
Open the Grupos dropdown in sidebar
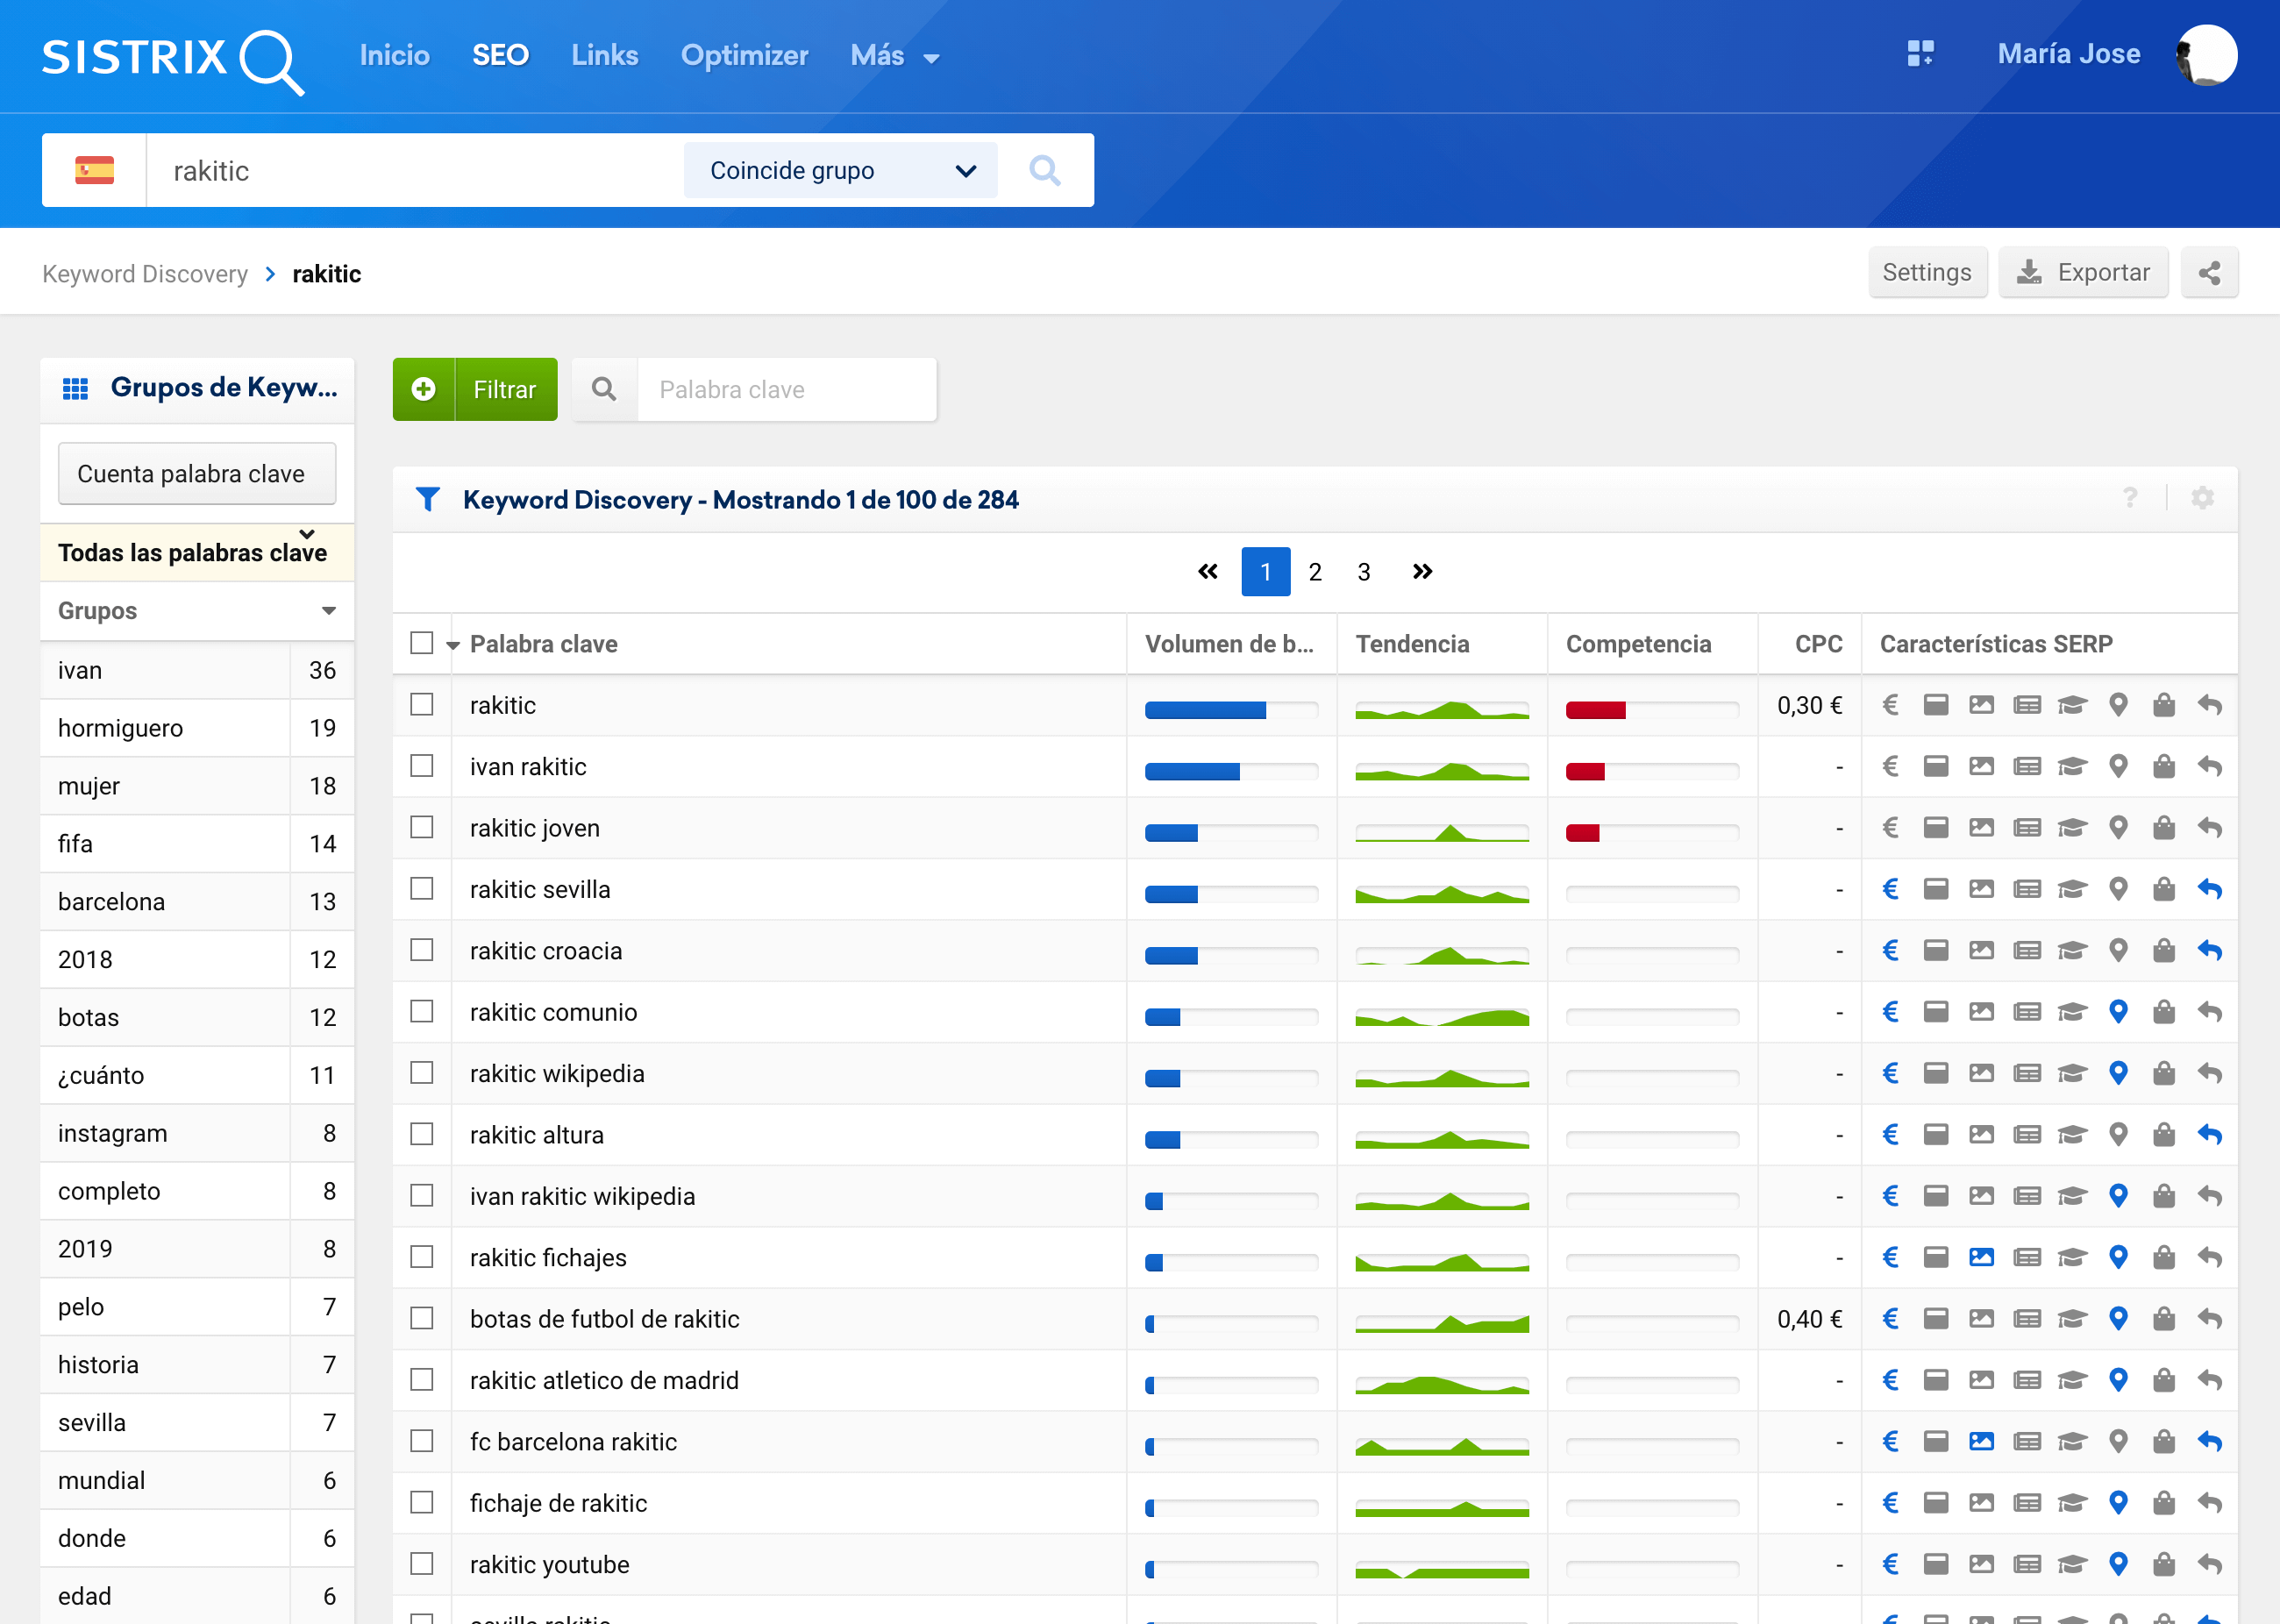[197, 610]
